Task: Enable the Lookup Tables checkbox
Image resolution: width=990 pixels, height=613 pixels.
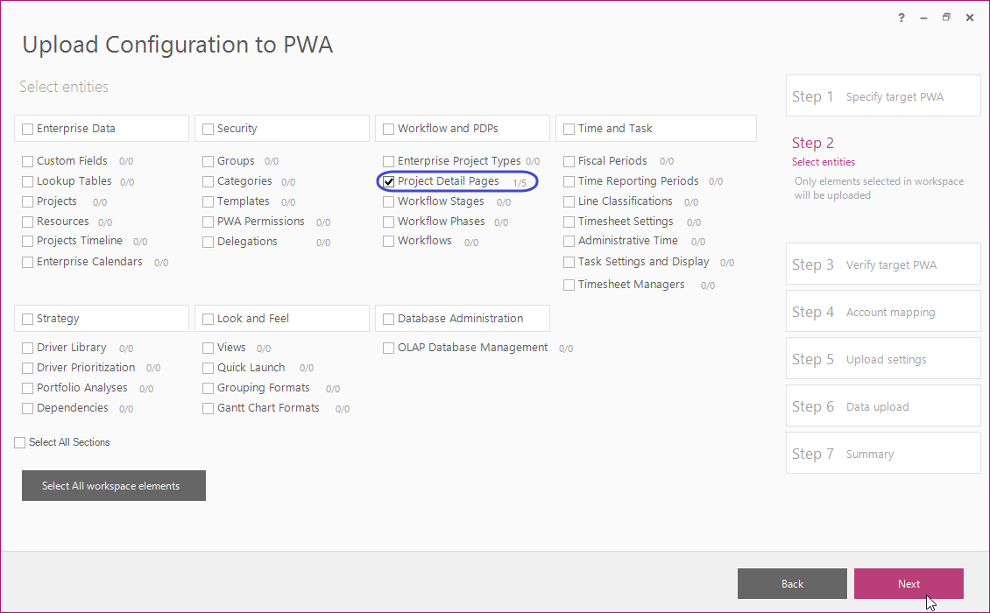Action: pos(28,182)
